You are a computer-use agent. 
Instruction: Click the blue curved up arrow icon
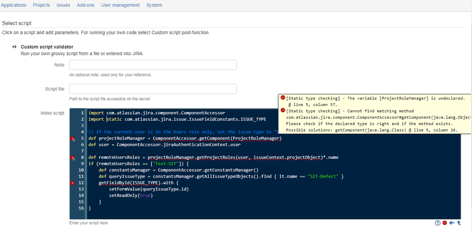click(459, 223)
